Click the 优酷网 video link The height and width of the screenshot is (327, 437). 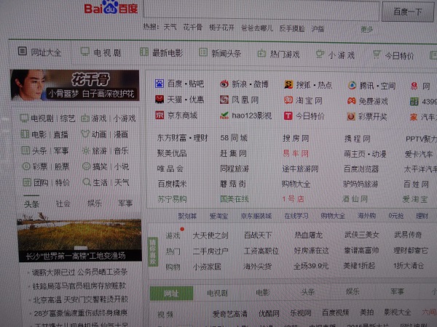pos(269,314)
